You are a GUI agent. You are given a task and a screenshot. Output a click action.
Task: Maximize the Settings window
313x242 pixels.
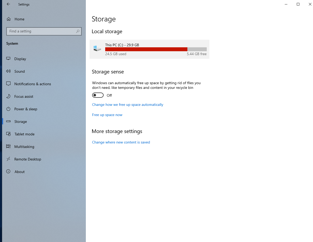pyautogui.click(x=298, y=4)
